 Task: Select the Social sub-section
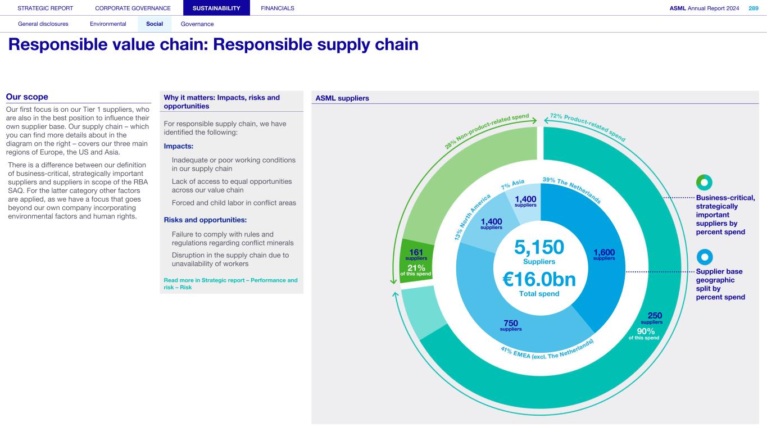155,24
